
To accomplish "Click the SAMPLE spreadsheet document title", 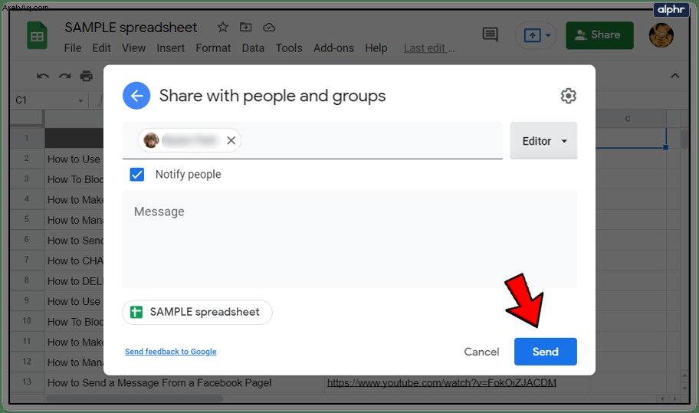I will coord(130,28).
